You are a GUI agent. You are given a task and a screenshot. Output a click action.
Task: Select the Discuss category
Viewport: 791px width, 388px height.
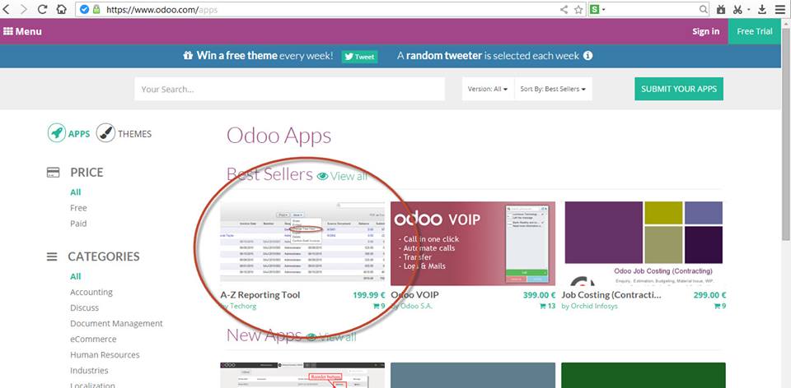tap(84, 307)
